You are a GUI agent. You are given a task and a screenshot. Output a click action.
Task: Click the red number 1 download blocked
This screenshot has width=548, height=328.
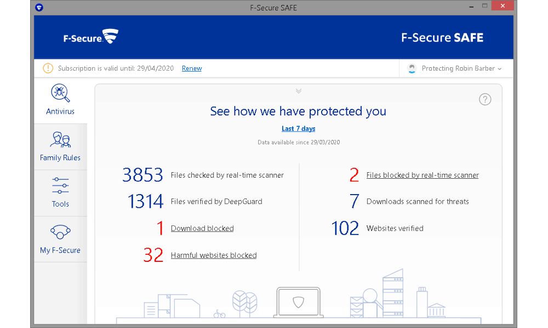pyautogui.click(x=160, y=229)
